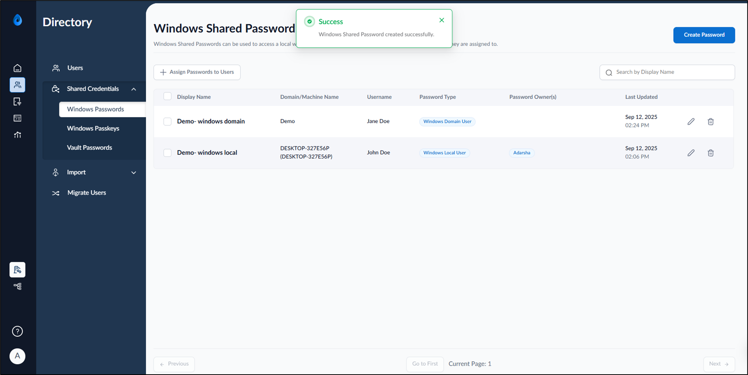This screenshot has height=375, width=748.
Task: Click the Windows Domain User badge
Action: pyautogui.click(x=447, y=122)
